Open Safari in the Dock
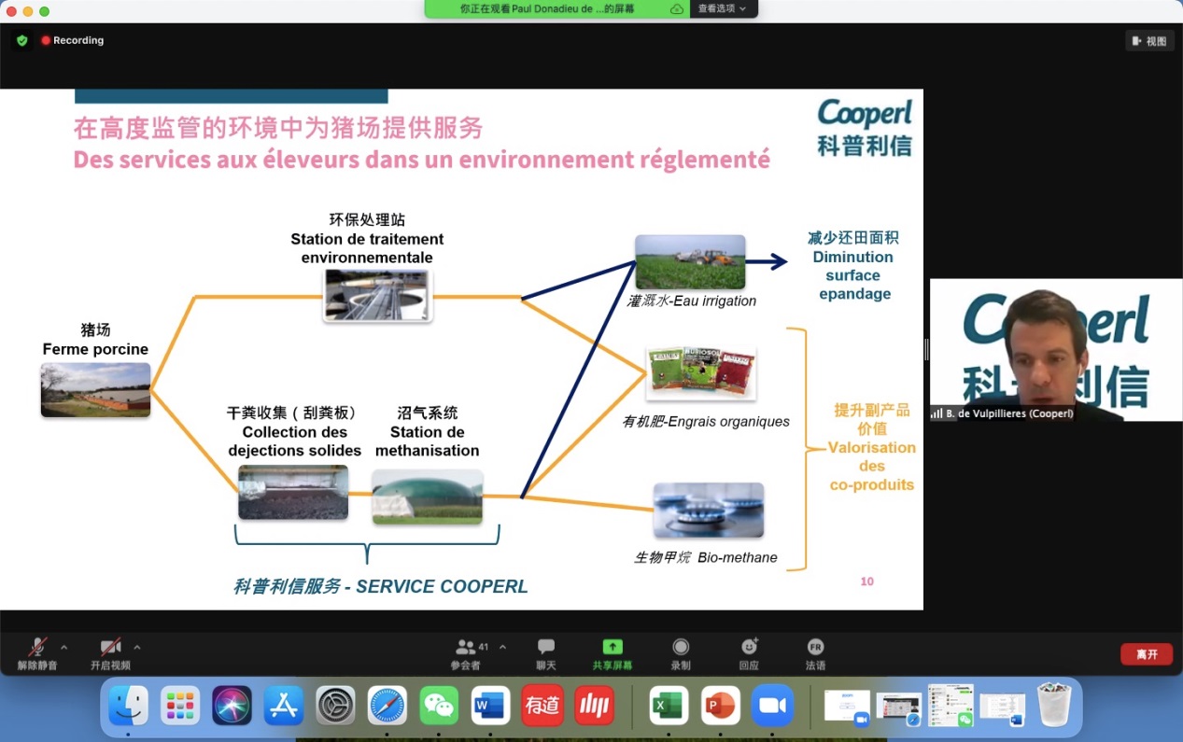Screen dimensions: 1183x742 coord(387,706)
